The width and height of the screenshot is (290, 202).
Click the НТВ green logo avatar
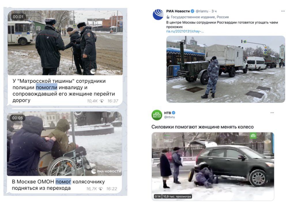pyautogui.click(x=157, y=115)
